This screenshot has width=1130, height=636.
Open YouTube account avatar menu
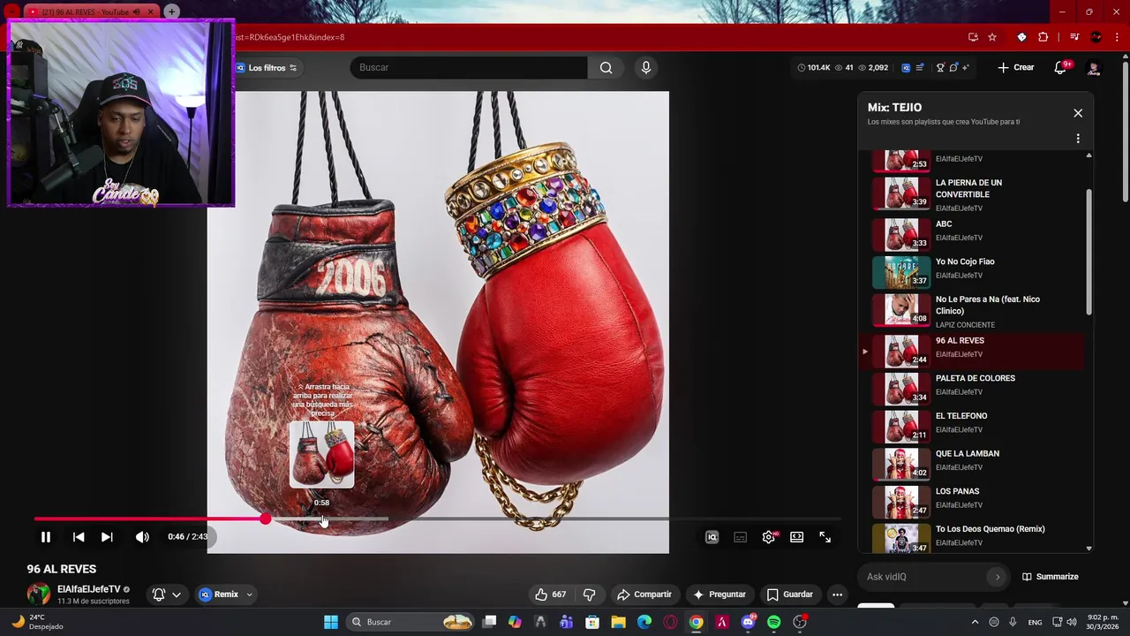(x=1094, y=68)
